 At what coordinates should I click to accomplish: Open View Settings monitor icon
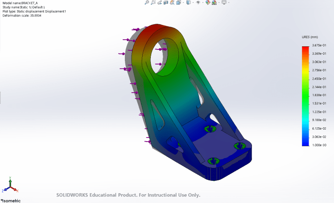point(224,2)
